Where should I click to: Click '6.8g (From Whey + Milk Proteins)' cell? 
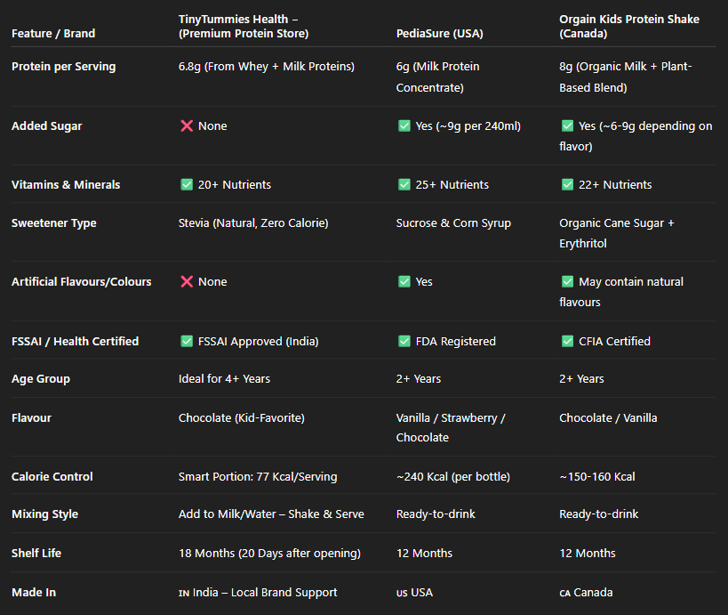tap(267, 67)
